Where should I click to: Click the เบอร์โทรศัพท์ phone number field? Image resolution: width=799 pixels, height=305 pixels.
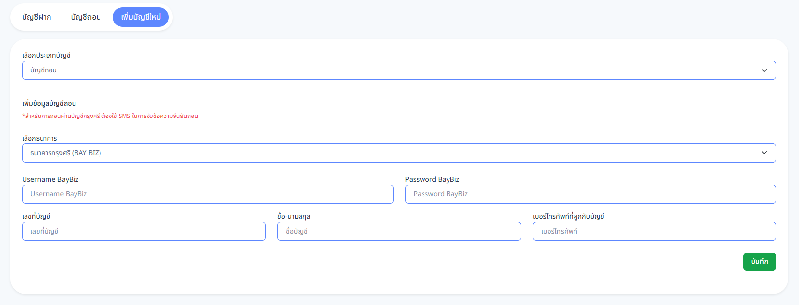pos(654,232)
